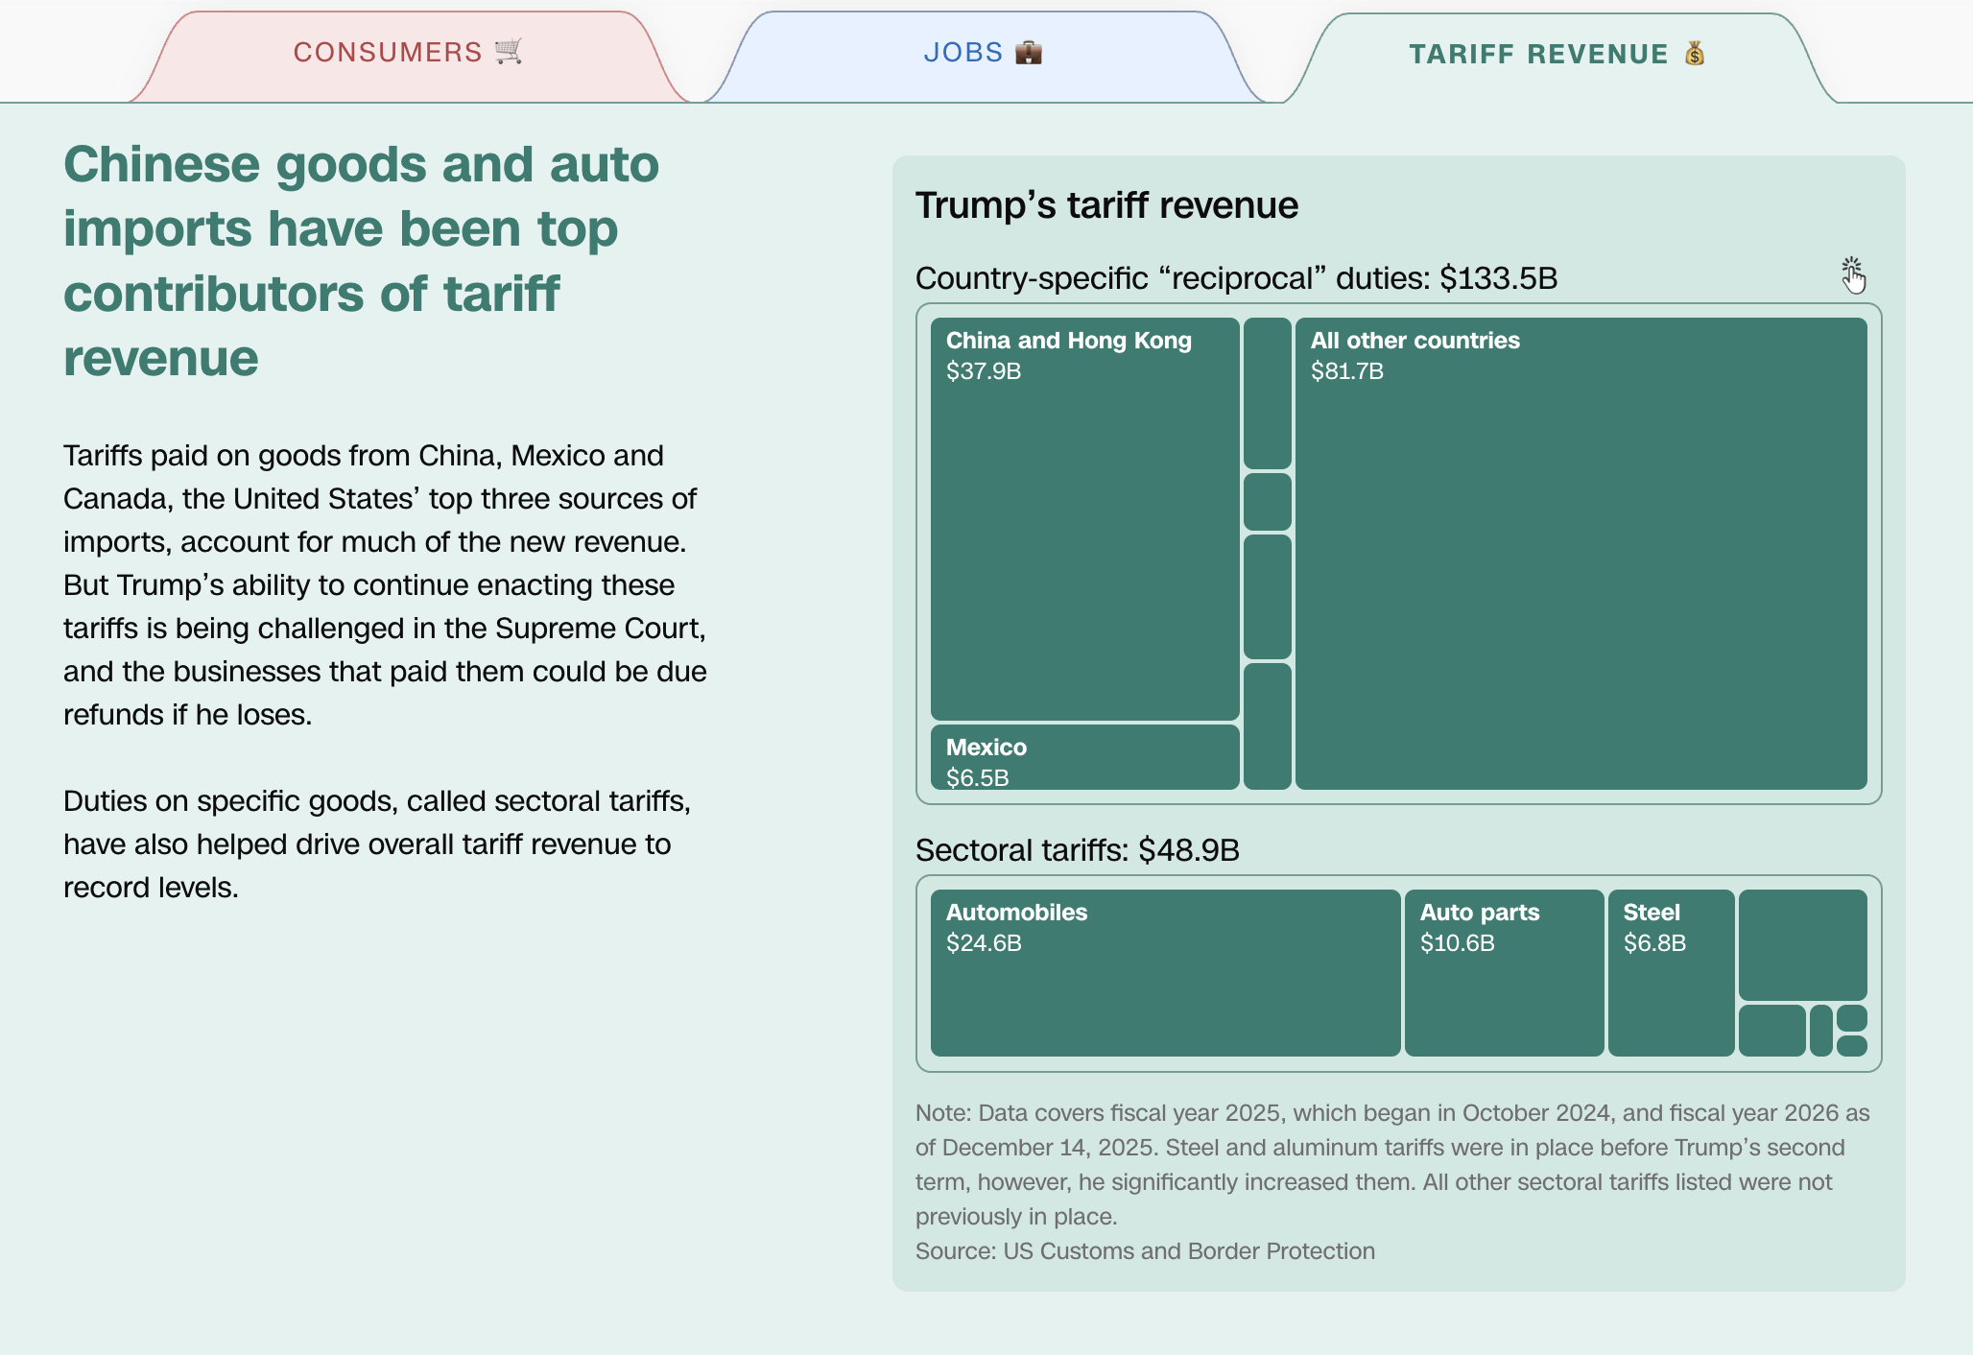1973x1355 pixels.
Task: Click the Sectoral tariffs heading
Action: pyautogui.click(x=1077, y=850)
